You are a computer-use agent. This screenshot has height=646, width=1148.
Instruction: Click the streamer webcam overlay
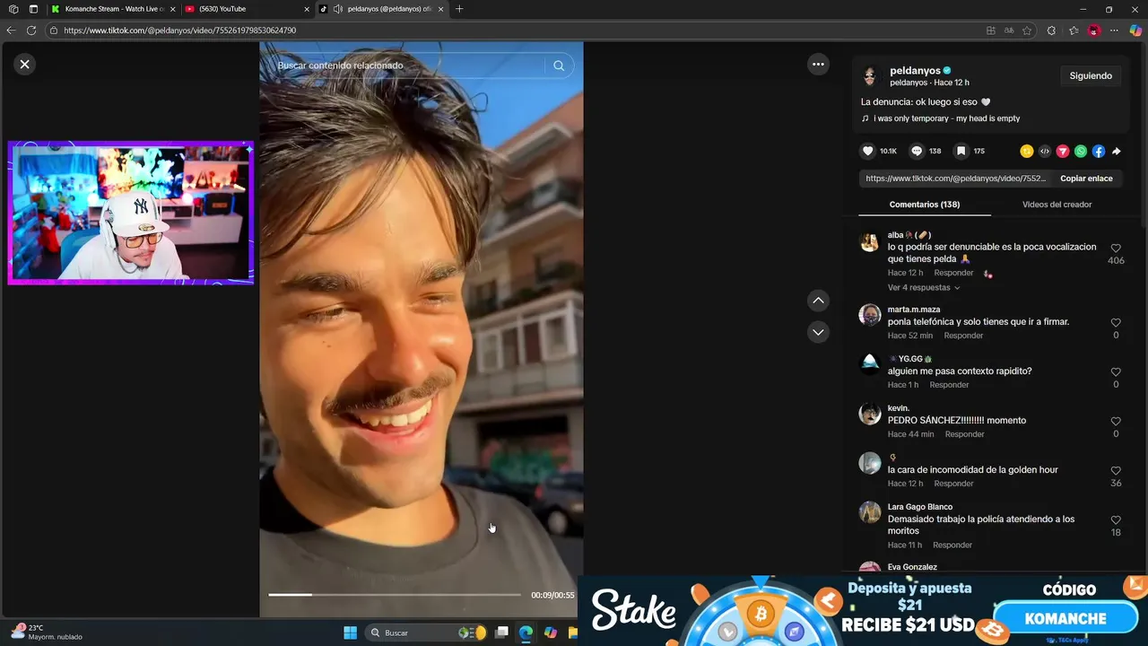131,213
